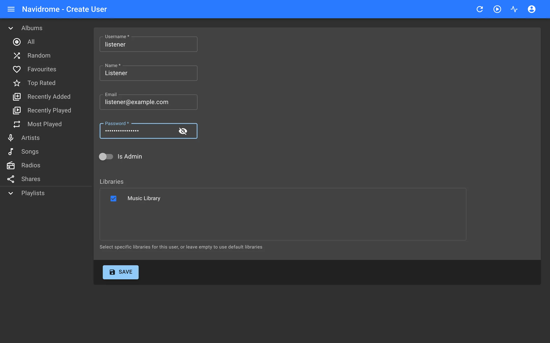
Task: Click the Username input field
Action: pos(148,44)
